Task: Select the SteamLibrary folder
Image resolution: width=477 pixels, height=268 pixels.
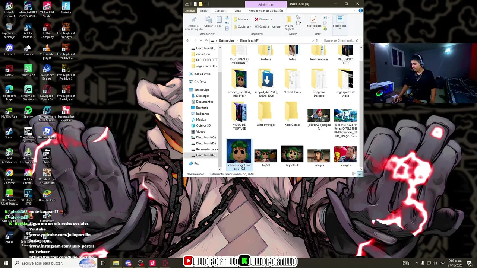Action: tap(292, 81)
